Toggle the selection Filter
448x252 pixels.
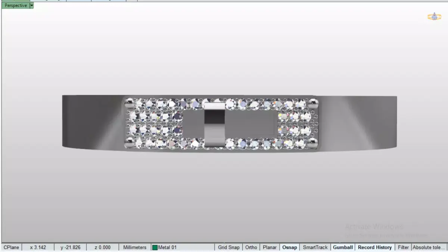point(403,247)
